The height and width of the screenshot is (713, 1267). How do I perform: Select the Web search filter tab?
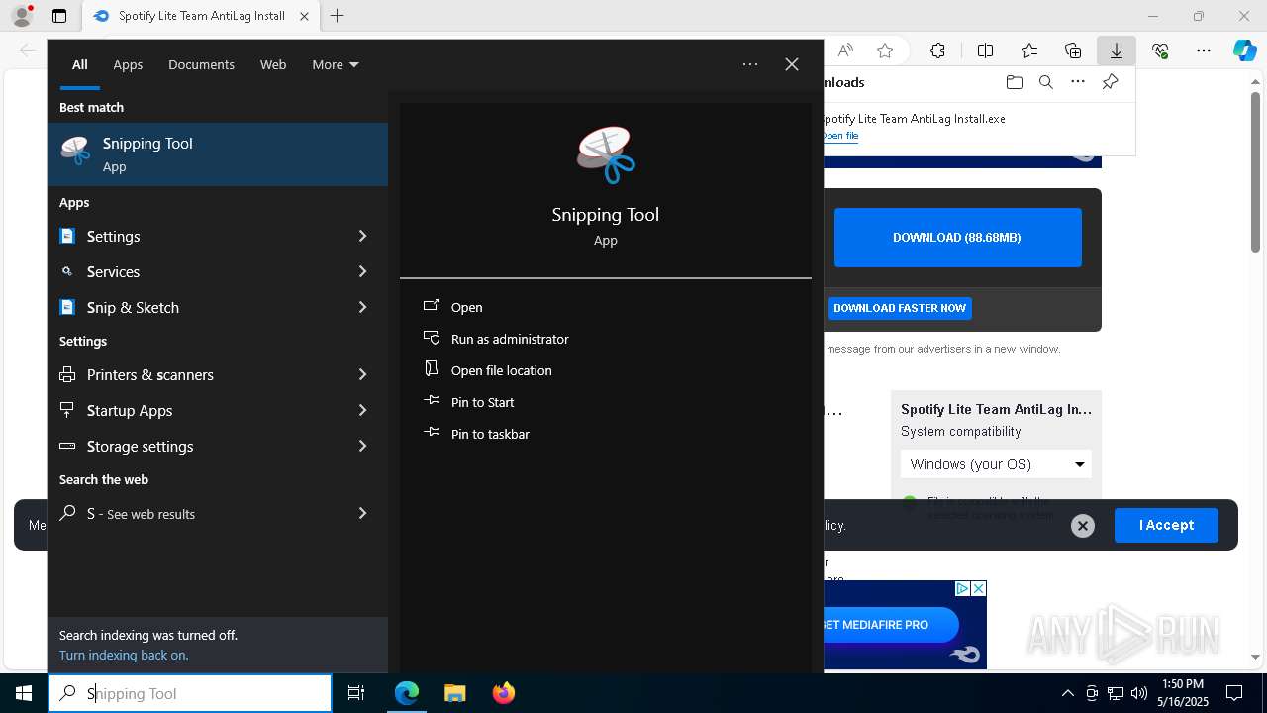(x=273, y=64)
